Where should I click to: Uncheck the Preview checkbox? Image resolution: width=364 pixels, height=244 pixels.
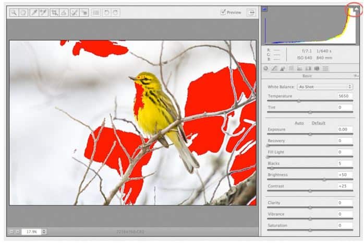(223, 11)
